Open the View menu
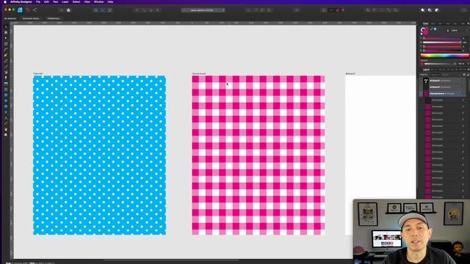The height and width of the screenshot is (264, 470). point(87,1)
